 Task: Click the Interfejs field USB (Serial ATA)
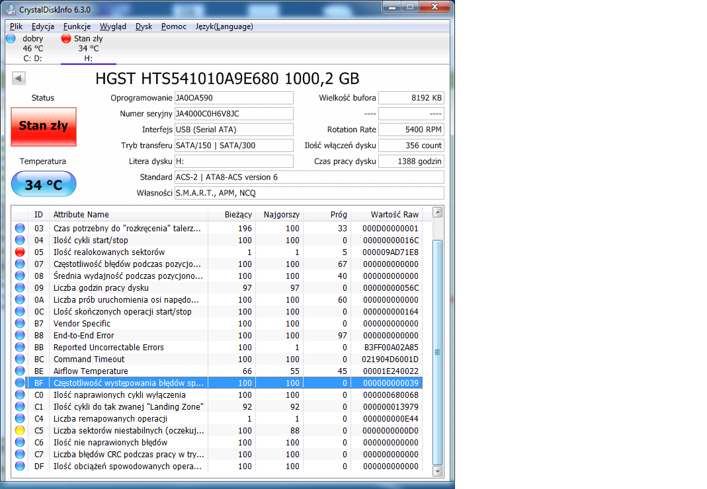click(234, 130)
